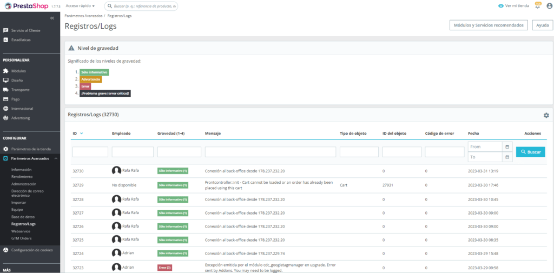This screenshot has height=273, width=554.
Task: Click the Buscar button
Action: pos(530,152)
